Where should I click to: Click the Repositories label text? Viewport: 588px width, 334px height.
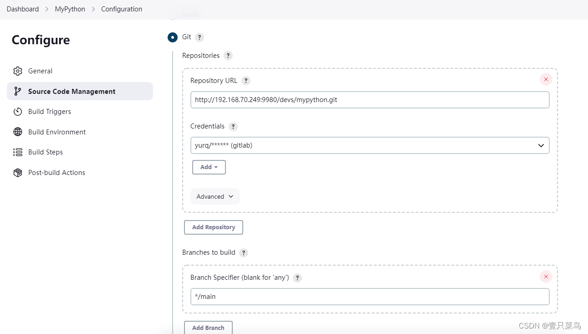201,56
